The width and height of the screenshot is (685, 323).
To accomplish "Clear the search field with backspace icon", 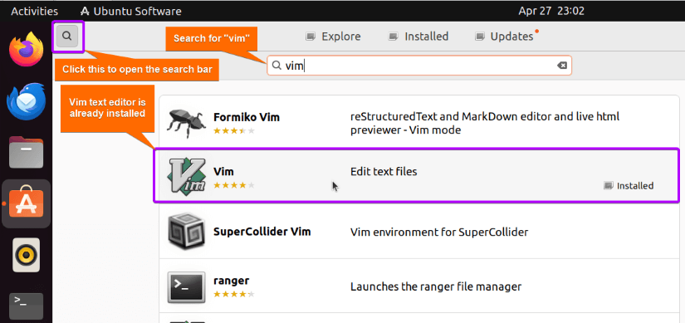I will [562, 66].
